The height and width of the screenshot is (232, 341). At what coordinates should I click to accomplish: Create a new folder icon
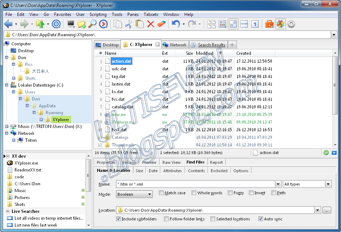[x=82, y=24]
